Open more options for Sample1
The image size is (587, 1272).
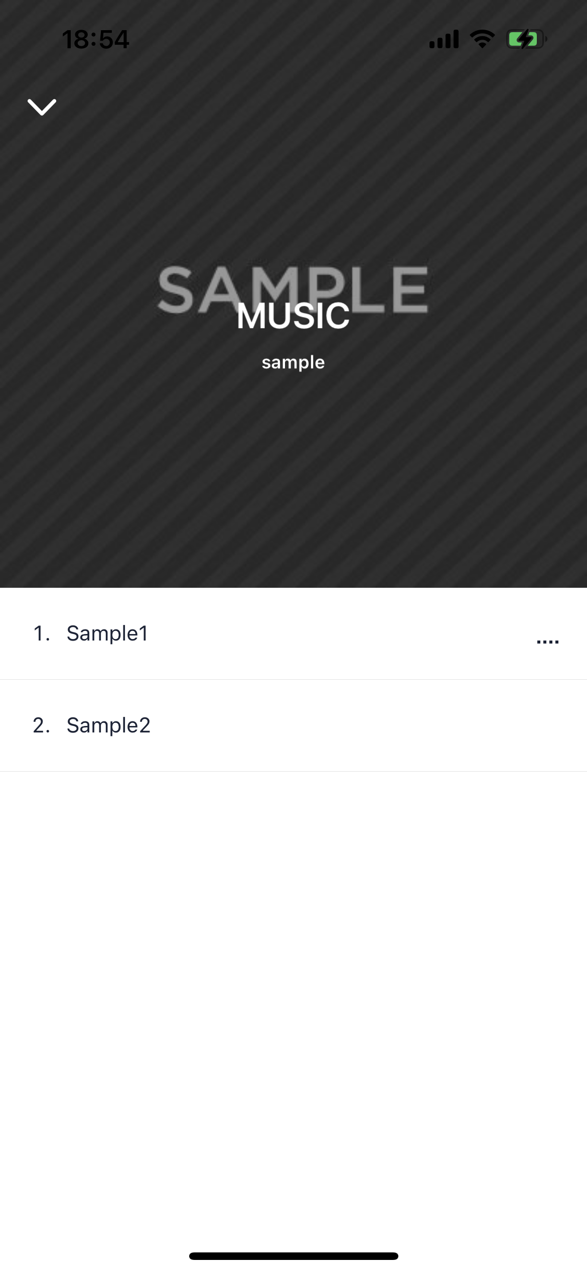(x=547, y=642)
